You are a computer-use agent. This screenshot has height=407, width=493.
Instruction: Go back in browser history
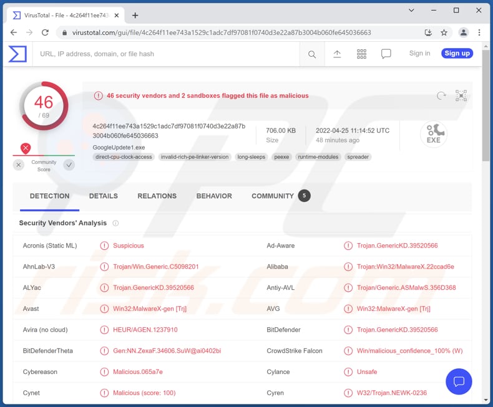point(14,32)
